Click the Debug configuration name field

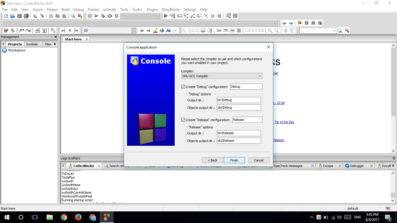(246, 87)
